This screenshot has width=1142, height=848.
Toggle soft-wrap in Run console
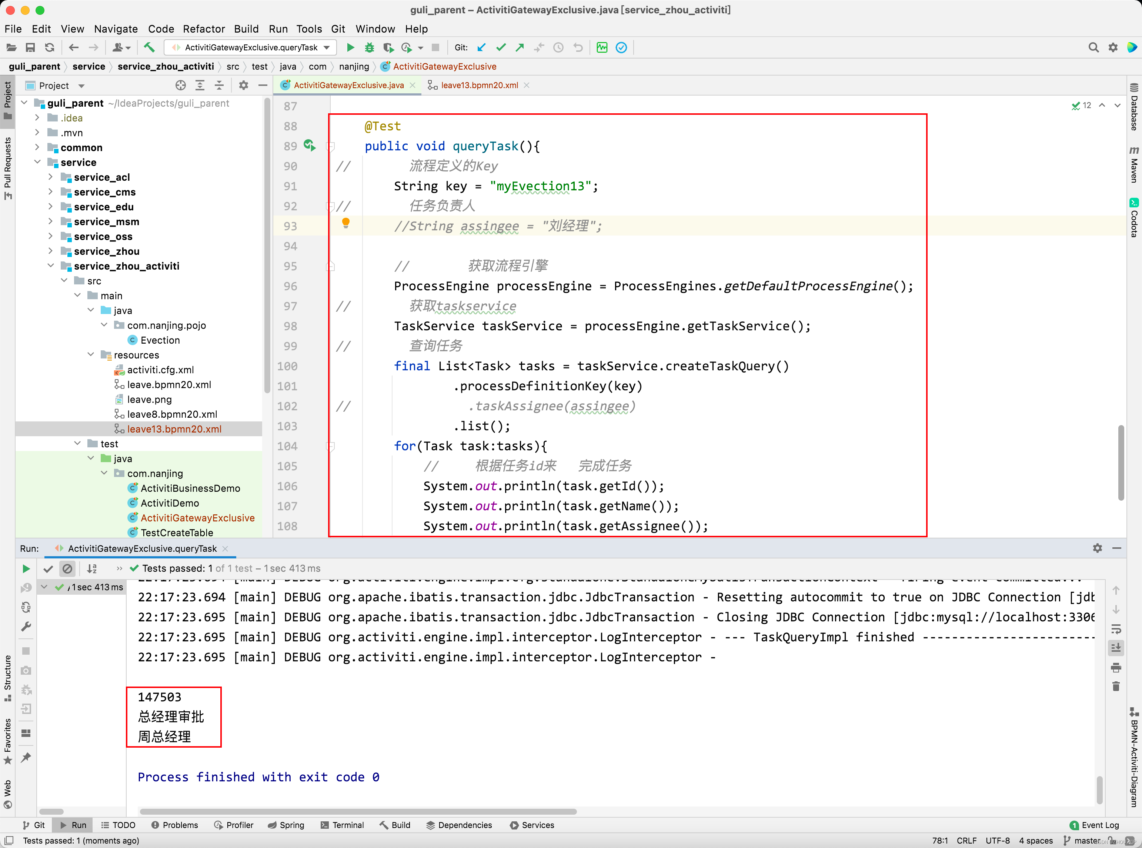[1116, 629]
